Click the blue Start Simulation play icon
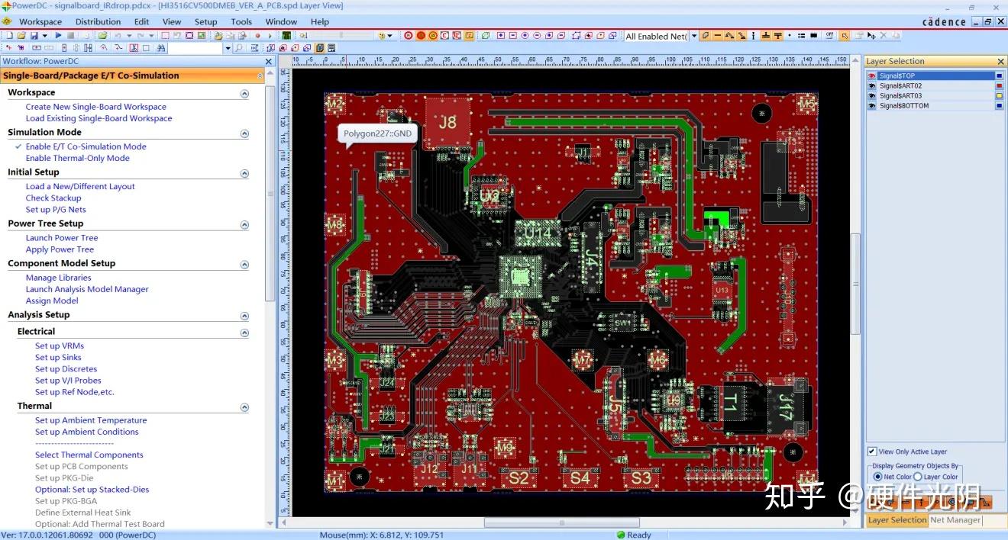Screen dimensions: 1008x540 click(x=58, y=35)
